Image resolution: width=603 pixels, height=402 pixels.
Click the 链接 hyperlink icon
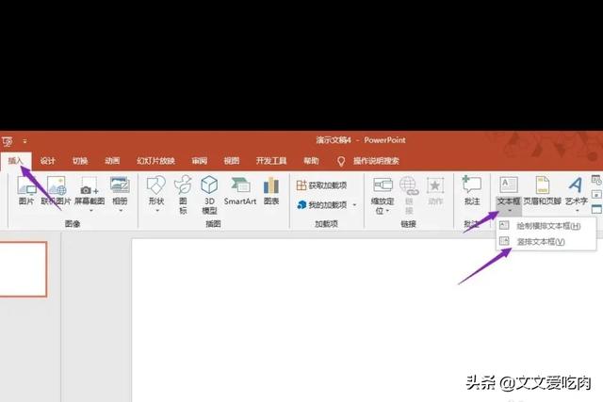tap(409, 195)
